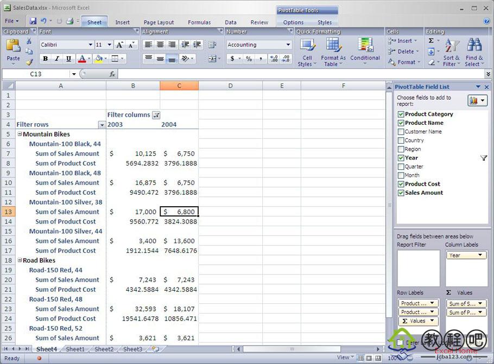
Task: Center text horizontally in the Alignment group
Action: click(160, 44)
